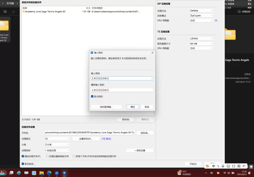Toggle the 测试压缩文件(T) checkbox
This screenshot has width=254, height=177.
click(x=23, y=156)
